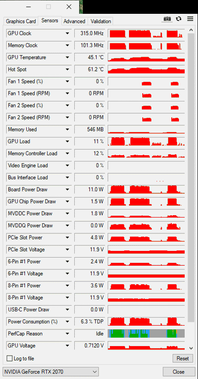
Task: Switch to the Graphics Card tab
Action: 21,21
